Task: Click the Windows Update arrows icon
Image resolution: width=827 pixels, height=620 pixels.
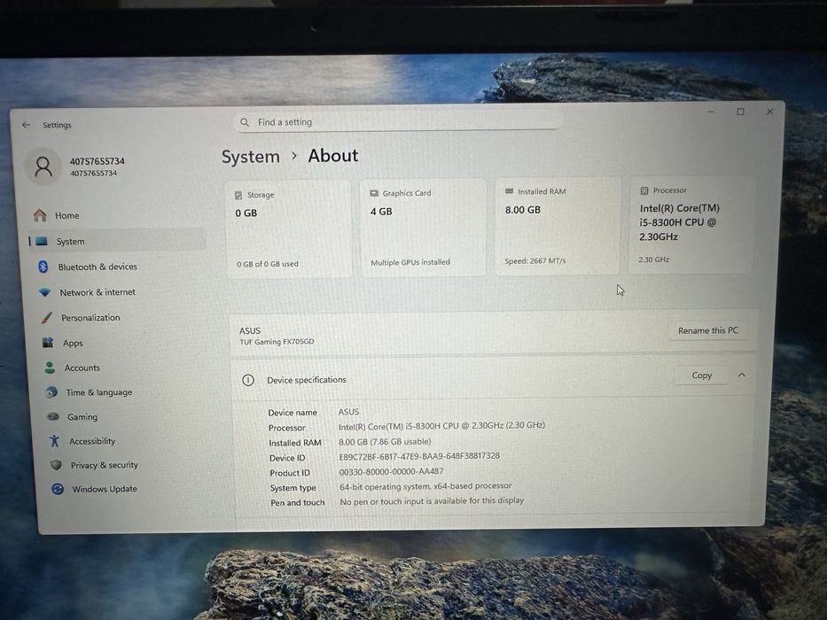Action: [58, 489]
